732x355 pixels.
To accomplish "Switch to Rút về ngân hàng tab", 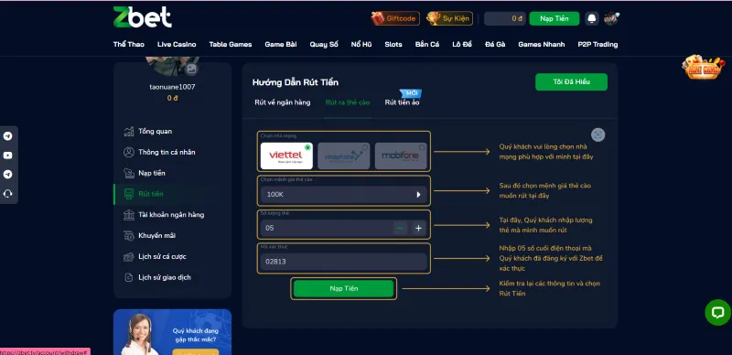I will tap(283, 102).
